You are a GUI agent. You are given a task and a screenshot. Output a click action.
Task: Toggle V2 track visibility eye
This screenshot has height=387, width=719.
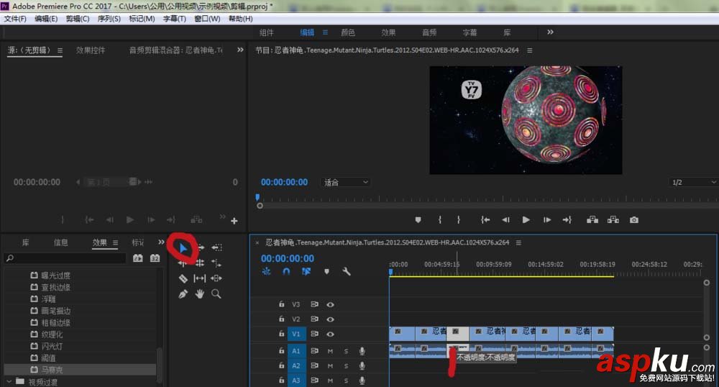tap(330, 319)
